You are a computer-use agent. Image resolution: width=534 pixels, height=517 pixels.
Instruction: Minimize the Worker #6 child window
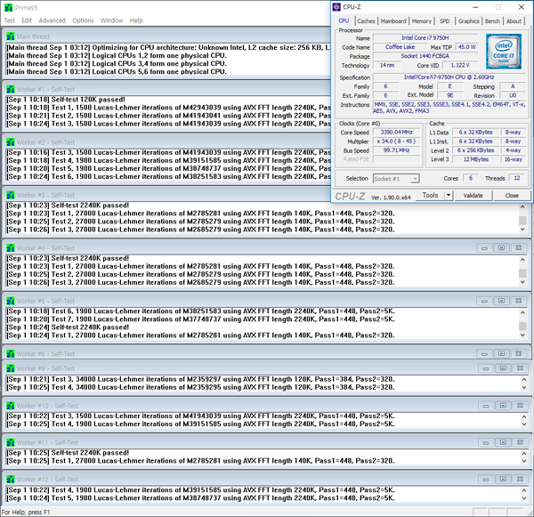[484, 354]
